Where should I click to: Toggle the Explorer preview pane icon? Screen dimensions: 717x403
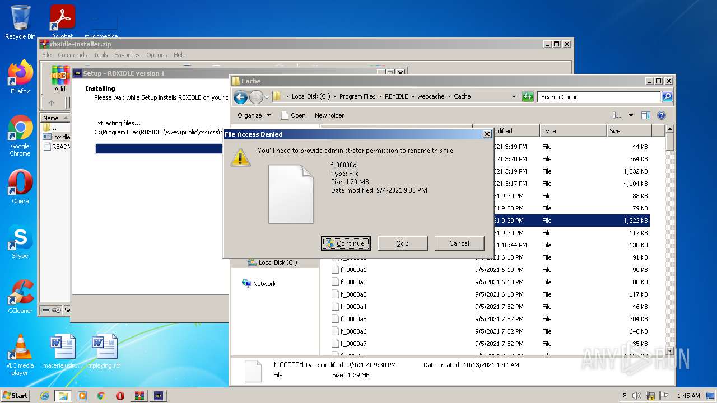click(x=645, y=115)
